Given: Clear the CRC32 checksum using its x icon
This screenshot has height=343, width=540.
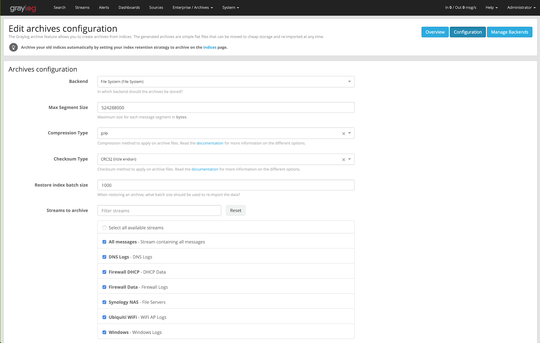Looking at the screenshot, I should (343, 159).
